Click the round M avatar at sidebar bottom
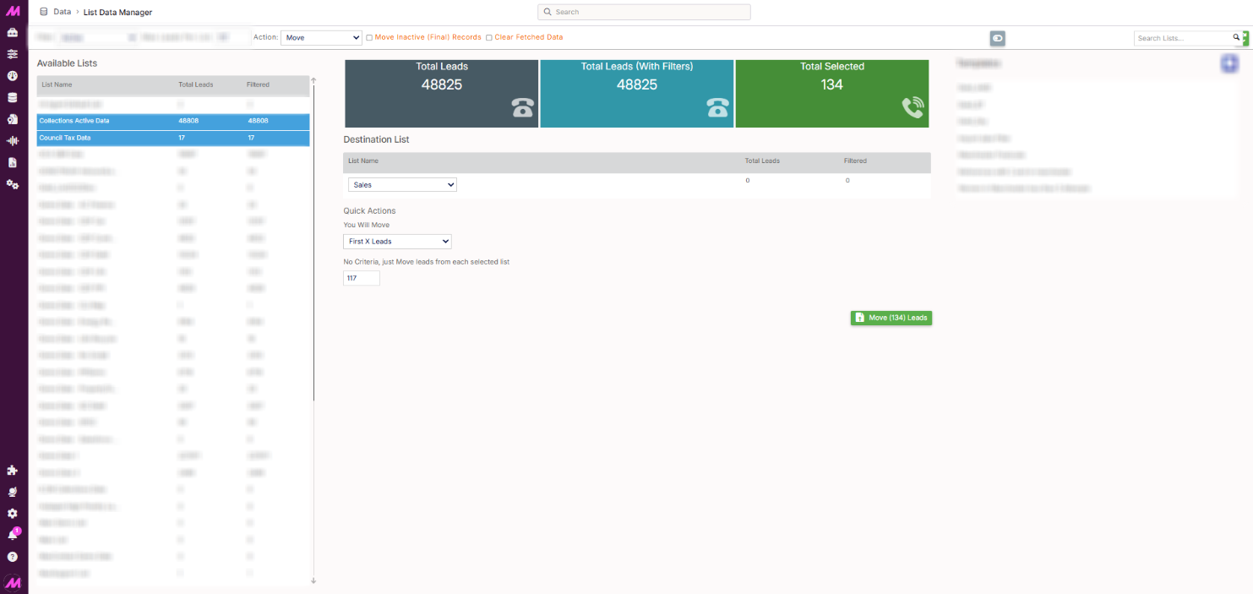This screenshot has width=1253, height=594. point(13,582)
